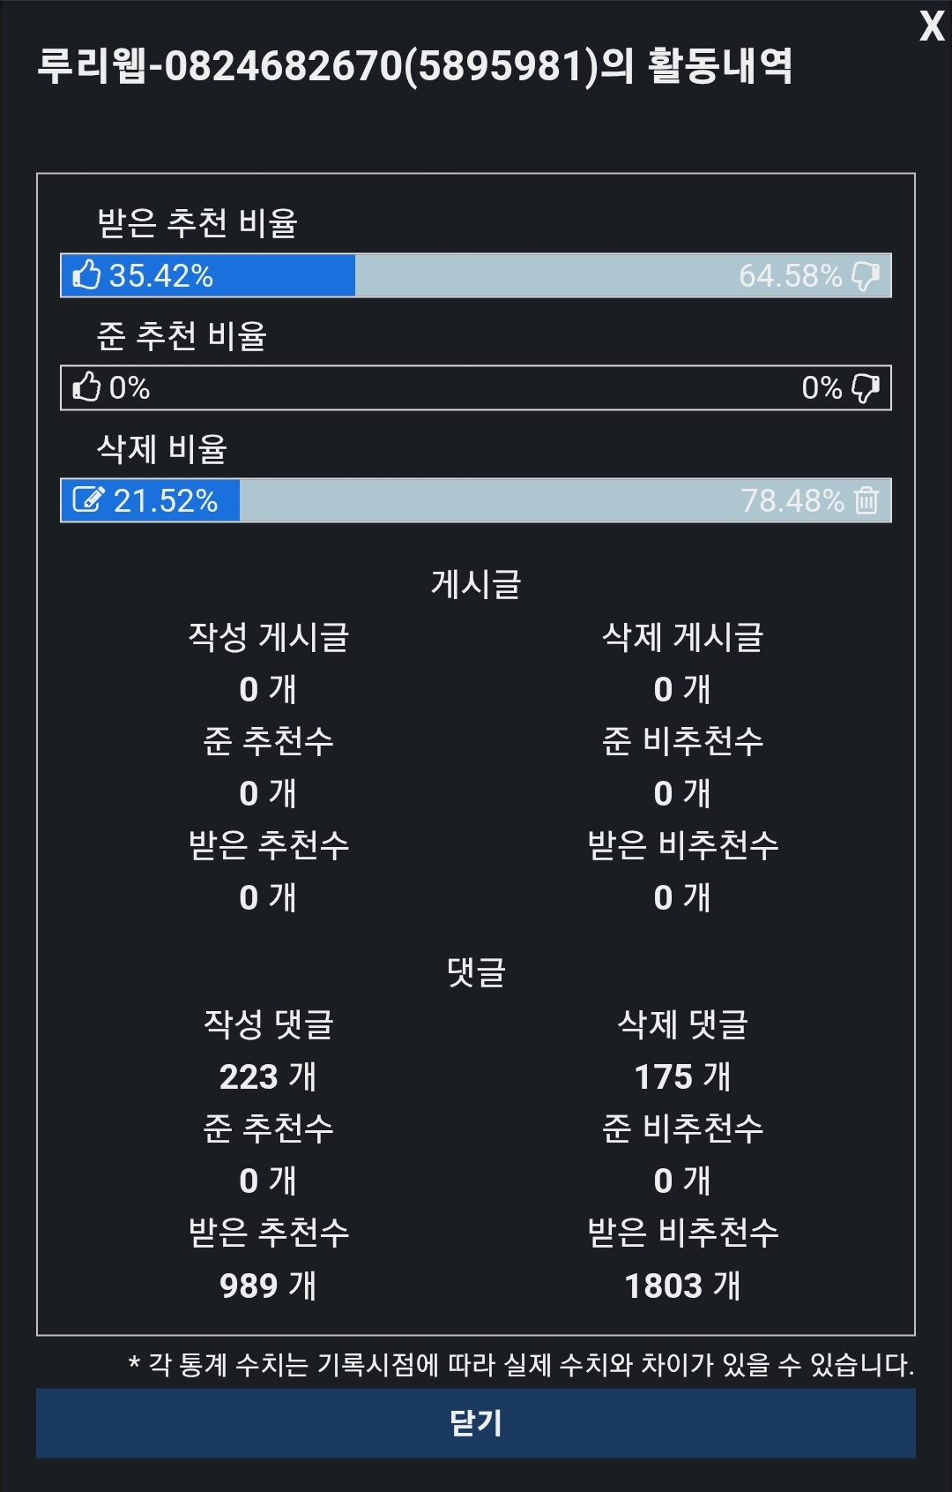This screenshot has height=1492, width=952.
Task: Click the 64.58% downvote percentage text
Action: (790, 276)
